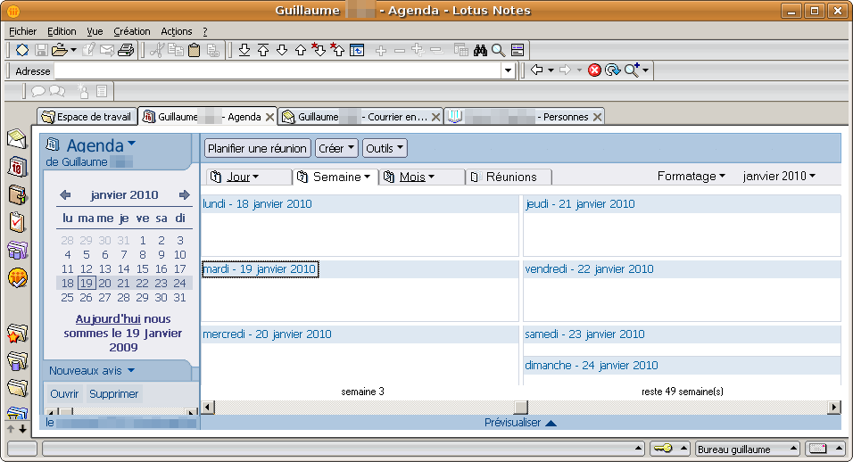
Task: Go to previous month in mini calendar
Action: [65, 195]
